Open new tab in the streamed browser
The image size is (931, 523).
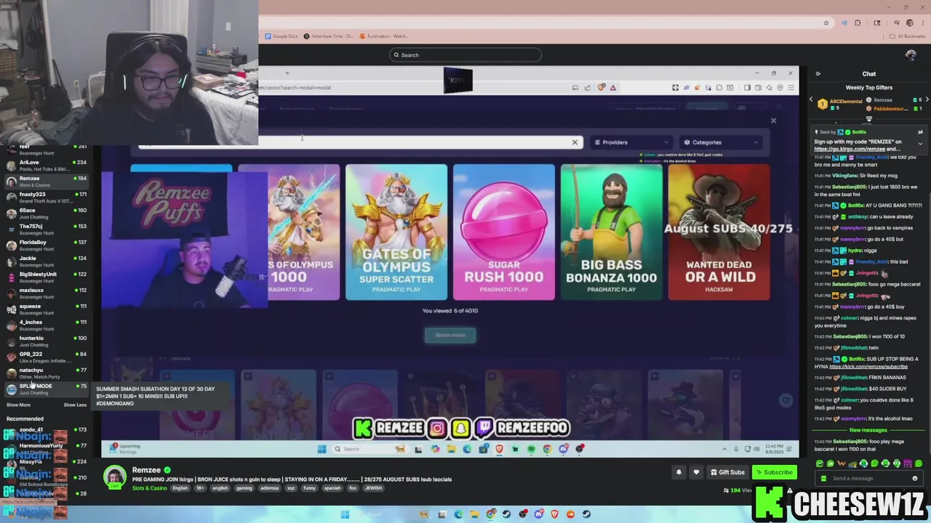[x=287, y=73]
